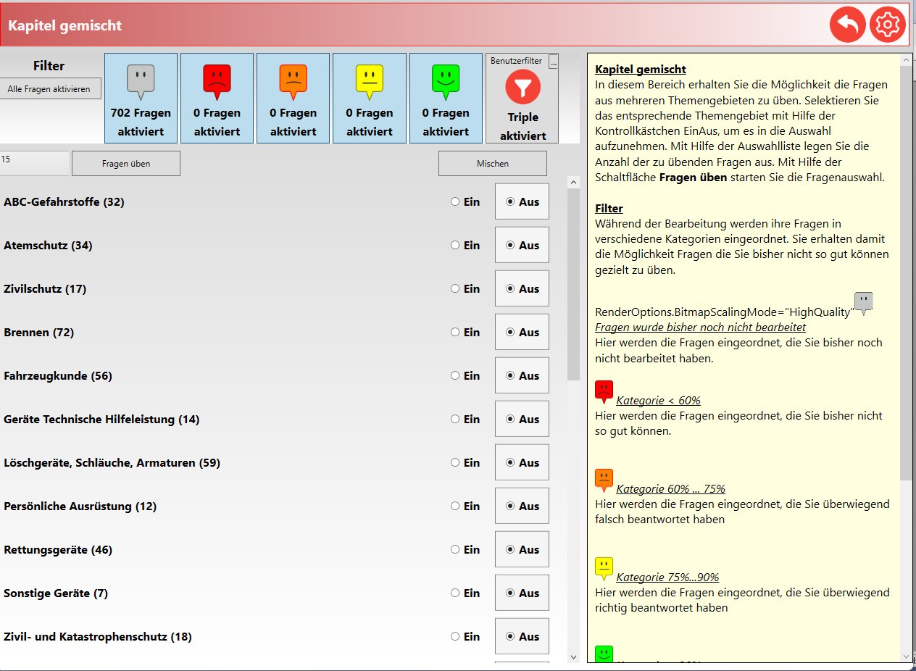Select the red sad smiley filter tile
This screenshot has height=671, width=916.
point(217,98)
